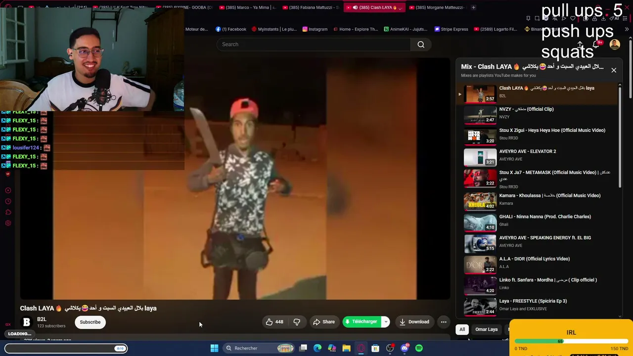This screenshot has width=633, height=356.
Task: Open the YouTube account avatar menu
Action: (x=615, y=44)
